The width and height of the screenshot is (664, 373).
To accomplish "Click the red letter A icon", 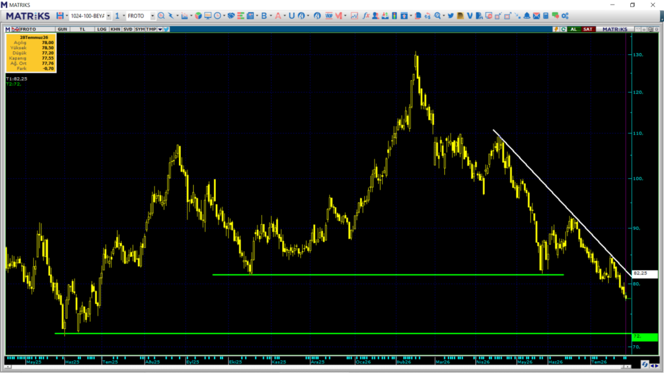I will tap(278, 16).
